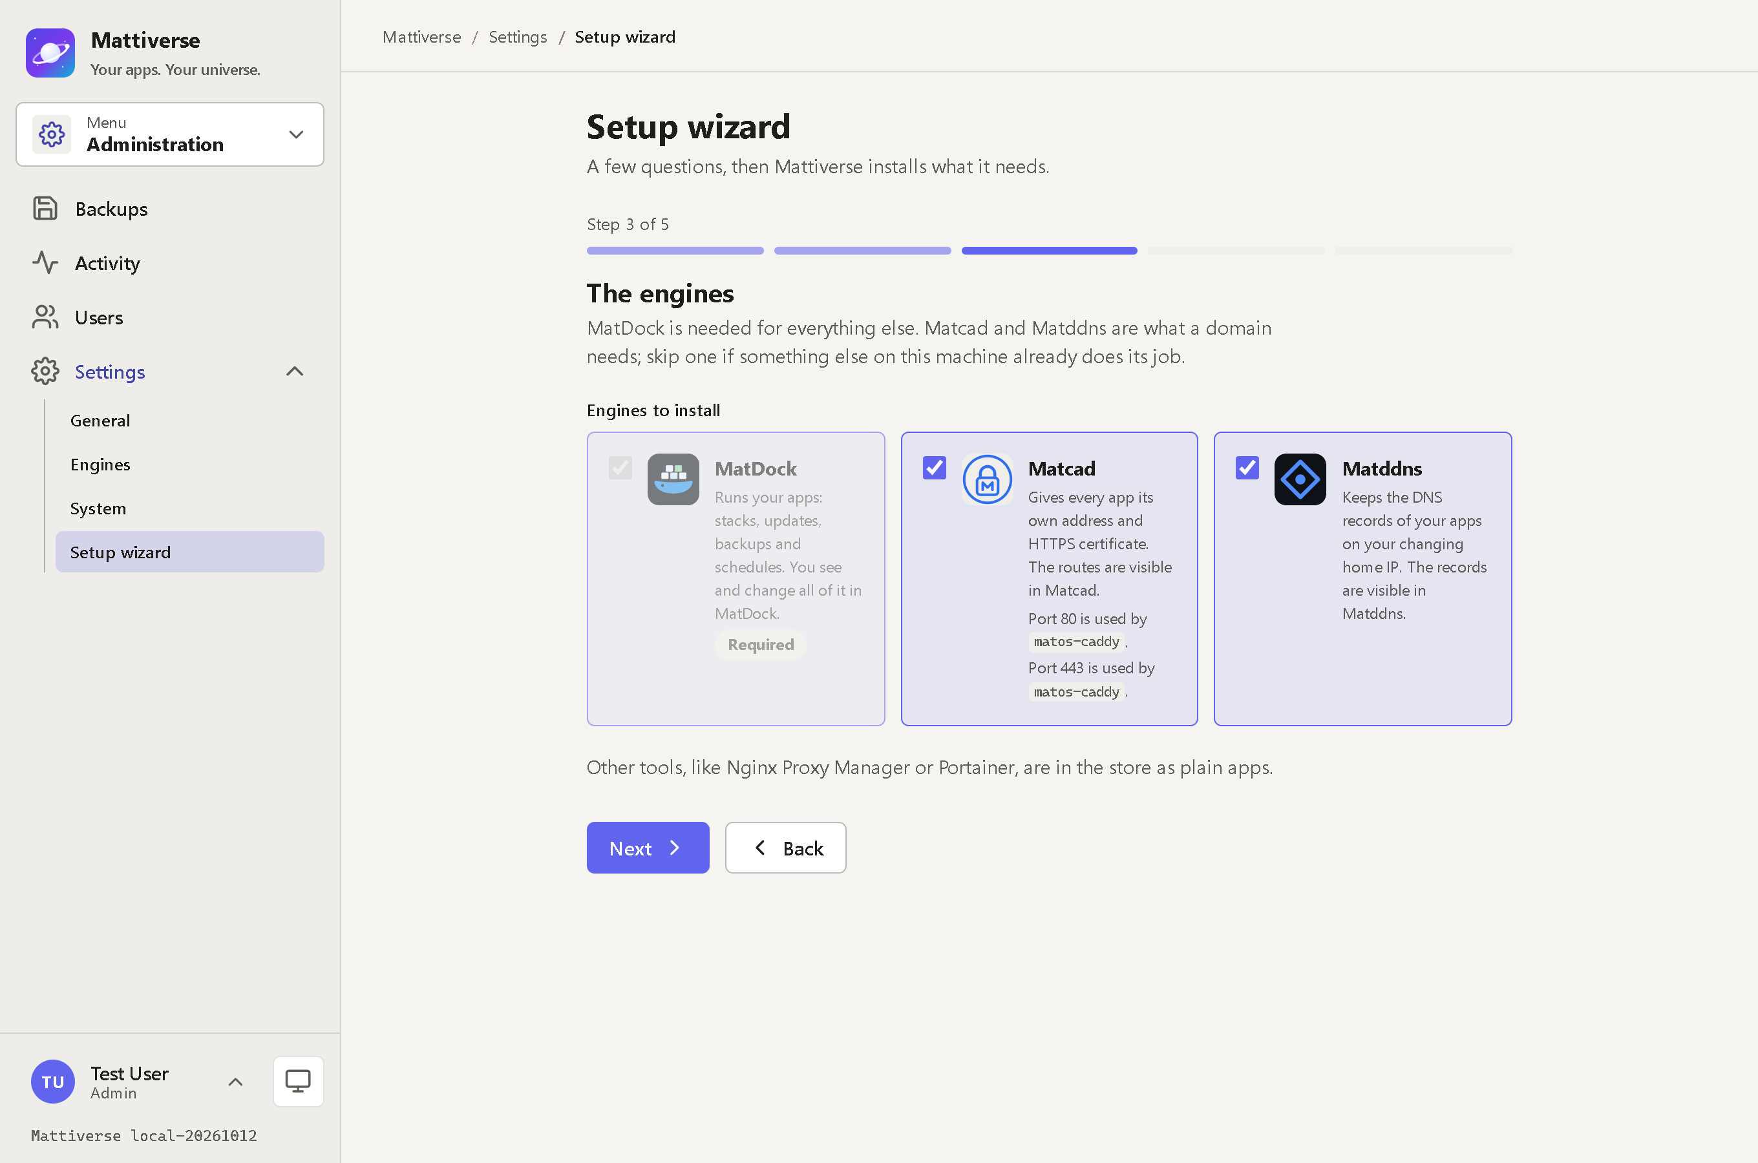Screen dimensions: 1758x1163
Task: Open the General settings item
Action: [x=100, y=421]
